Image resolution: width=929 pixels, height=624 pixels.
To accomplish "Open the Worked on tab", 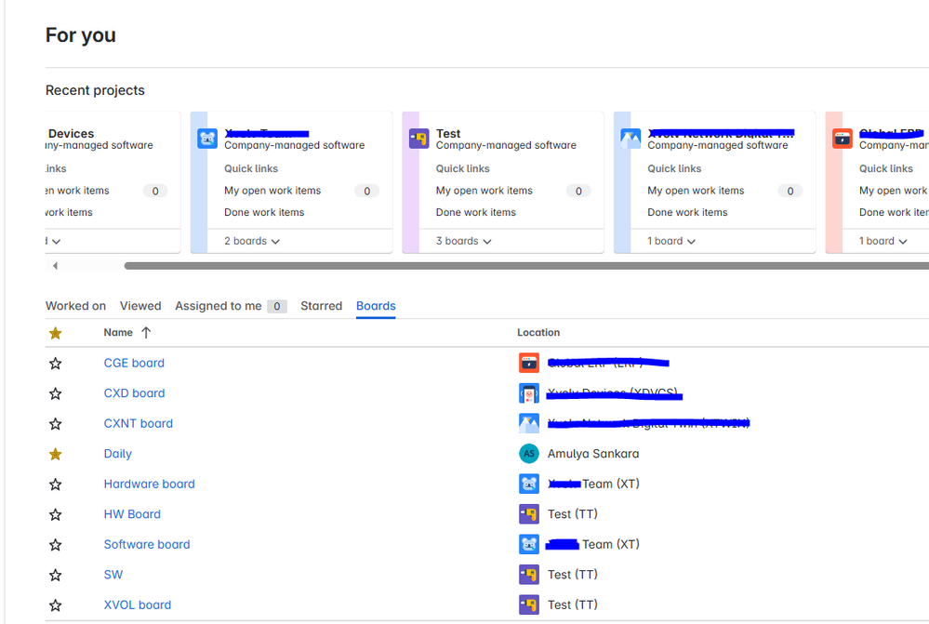I will pos(76,306).
